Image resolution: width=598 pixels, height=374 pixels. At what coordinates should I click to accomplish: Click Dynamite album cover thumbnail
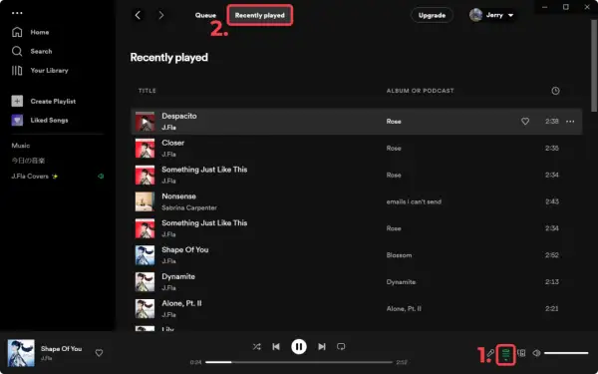point(145,282)
